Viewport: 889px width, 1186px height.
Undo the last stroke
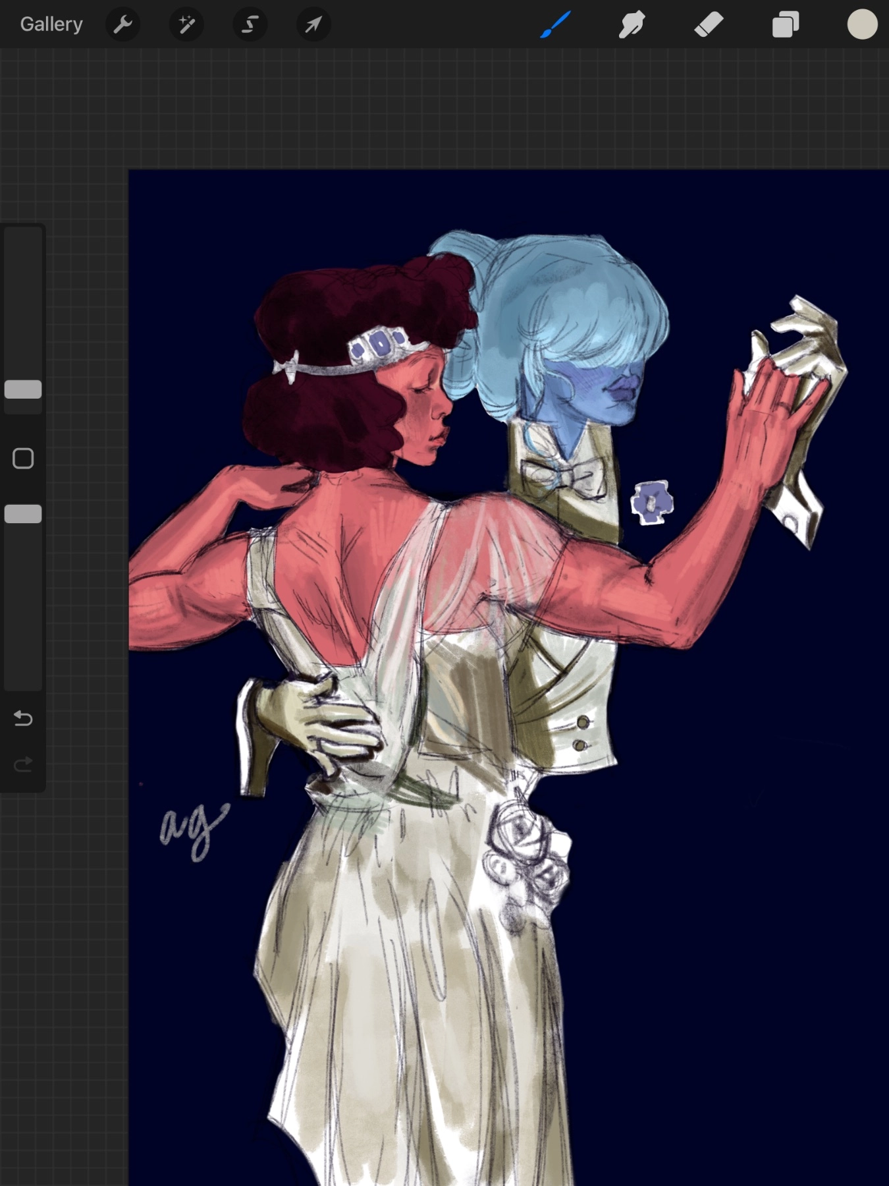pyautogui.click(x=23, y=718)
